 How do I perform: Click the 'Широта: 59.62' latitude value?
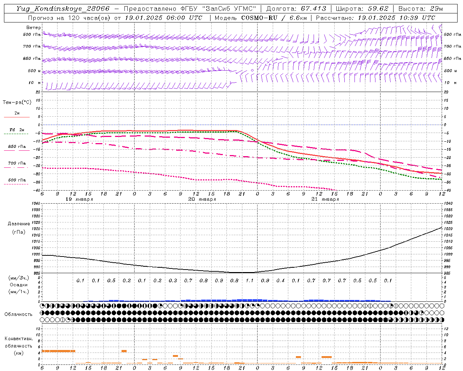(x=362, y=9)
